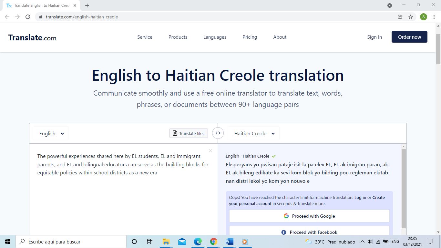Click the weather widget showing 30°C
The width and height of the screenshot is (441, 248).
click(330, 242)
